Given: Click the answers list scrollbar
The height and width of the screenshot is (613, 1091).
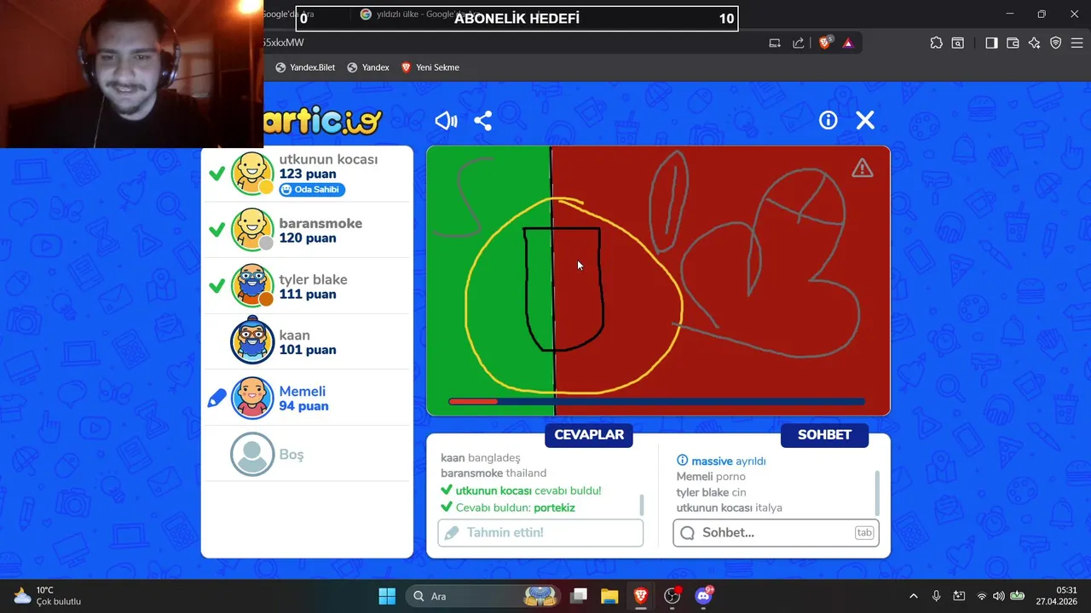Looking at the screenshot, I should pyautogui.click(x=642, y=505).
